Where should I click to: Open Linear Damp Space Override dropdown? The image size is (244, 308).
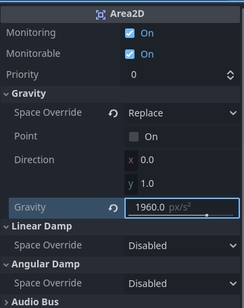pyautogui.click(x=182, y=246)
